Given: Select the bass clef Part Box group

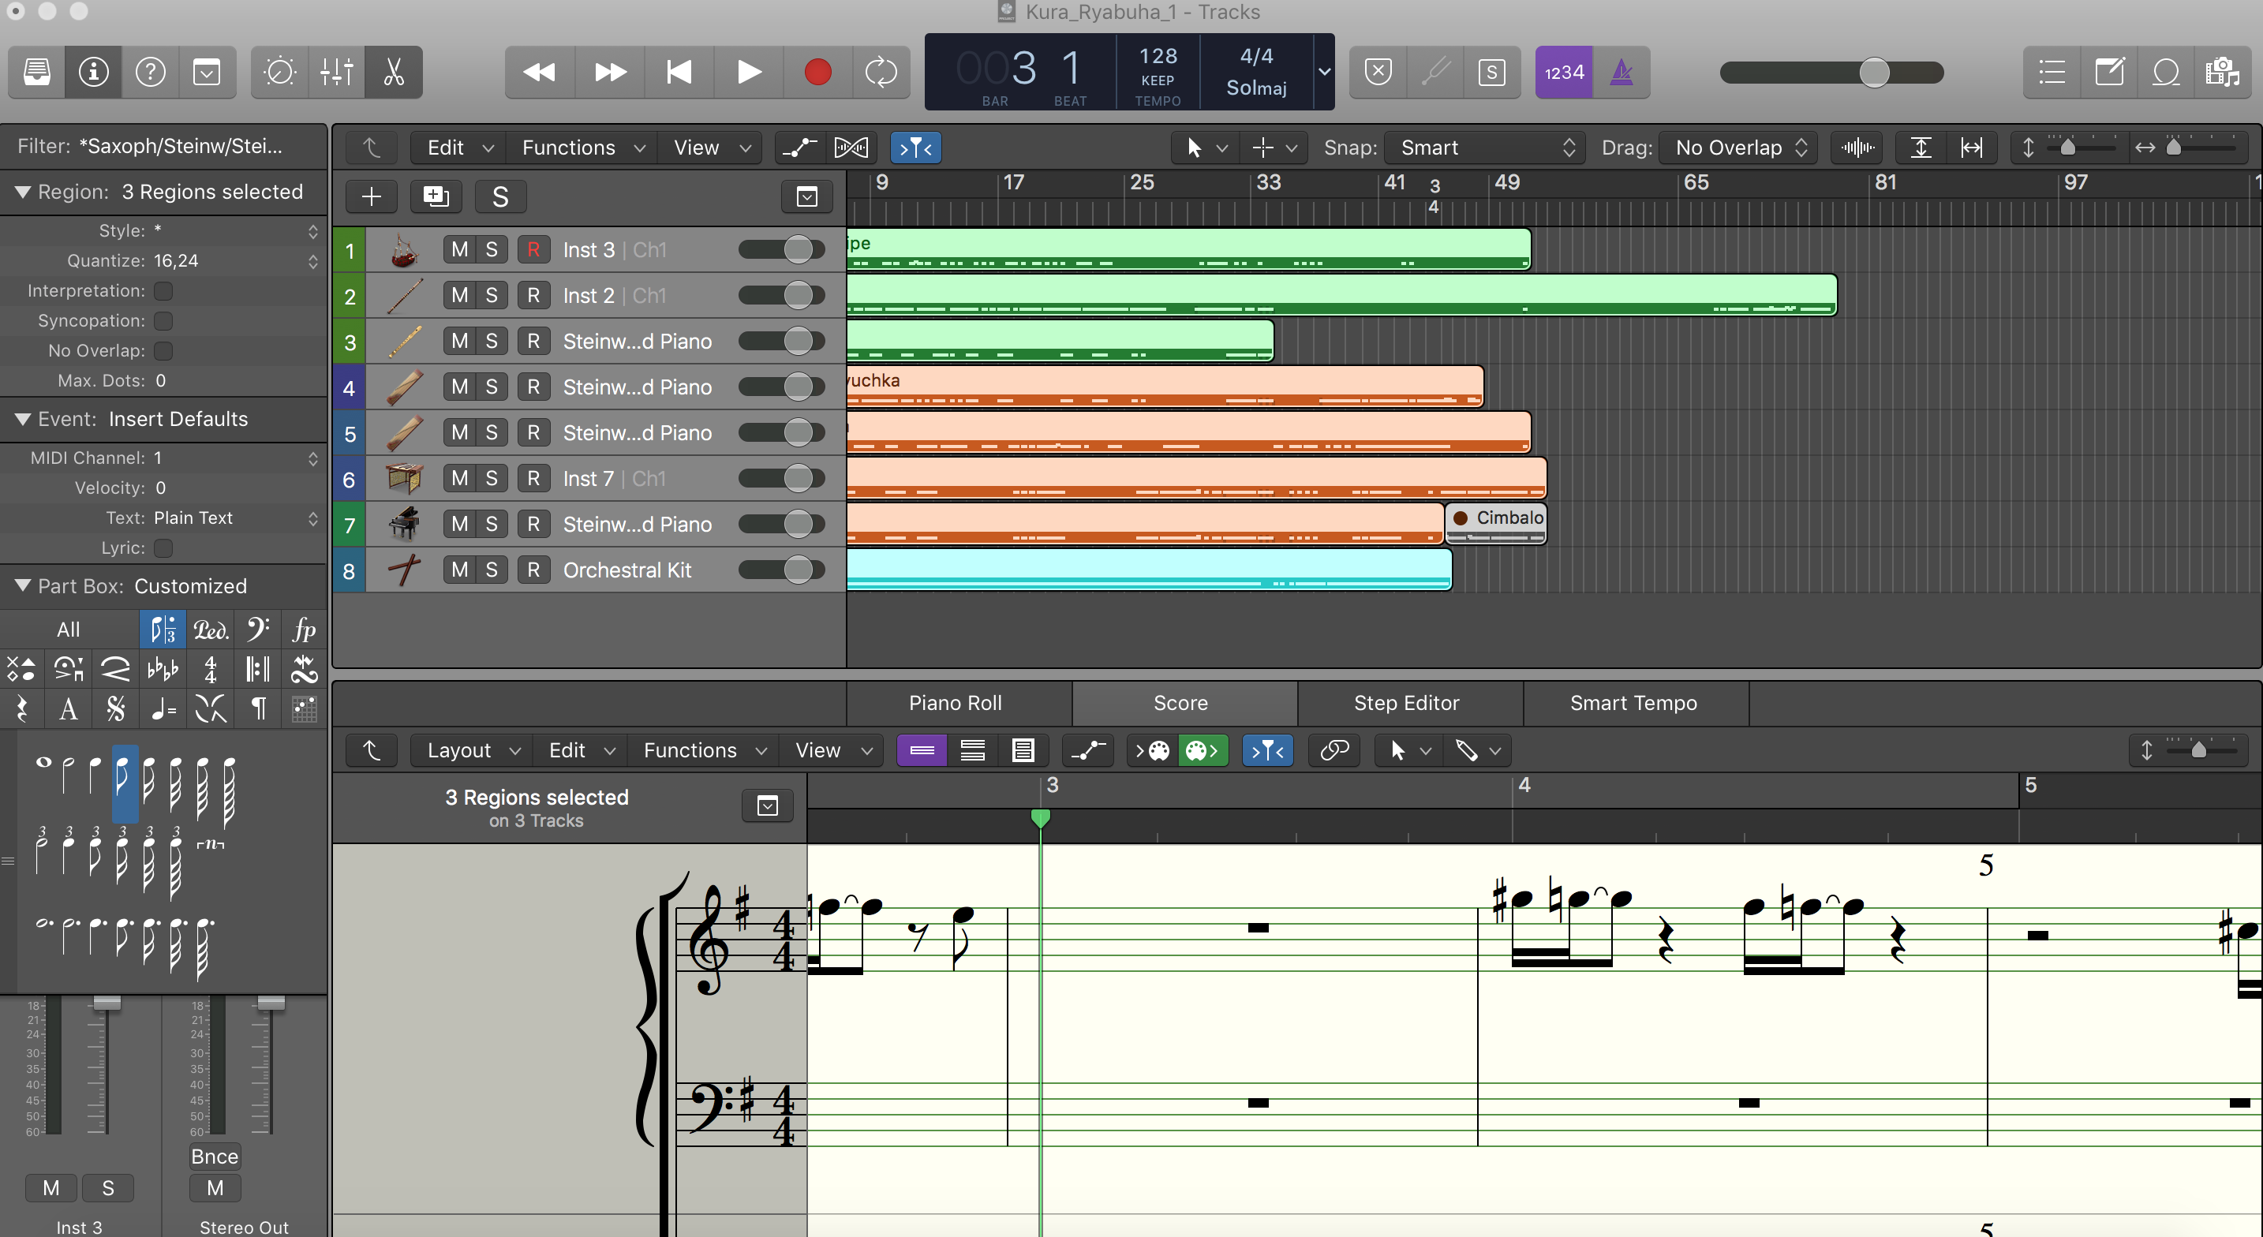Looking at the screenshot, I should click(x=256, y=629).
